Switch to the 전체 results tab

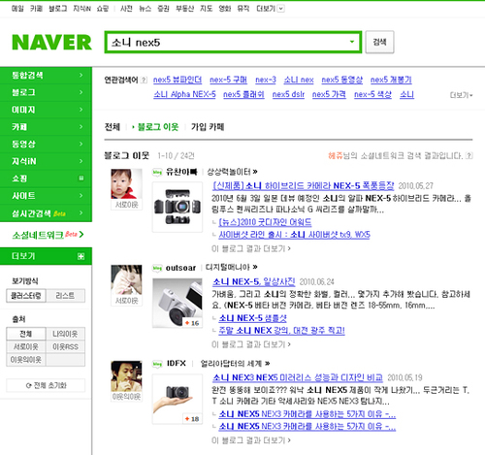click(113, 127)
